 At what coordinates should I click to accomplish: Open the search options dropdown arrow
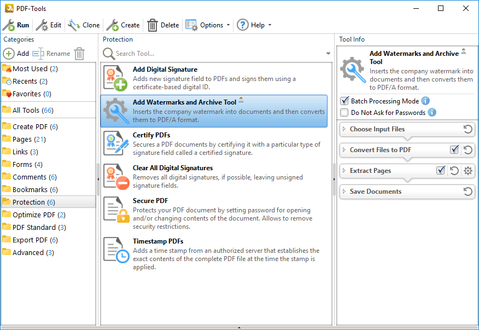(328, 54)
